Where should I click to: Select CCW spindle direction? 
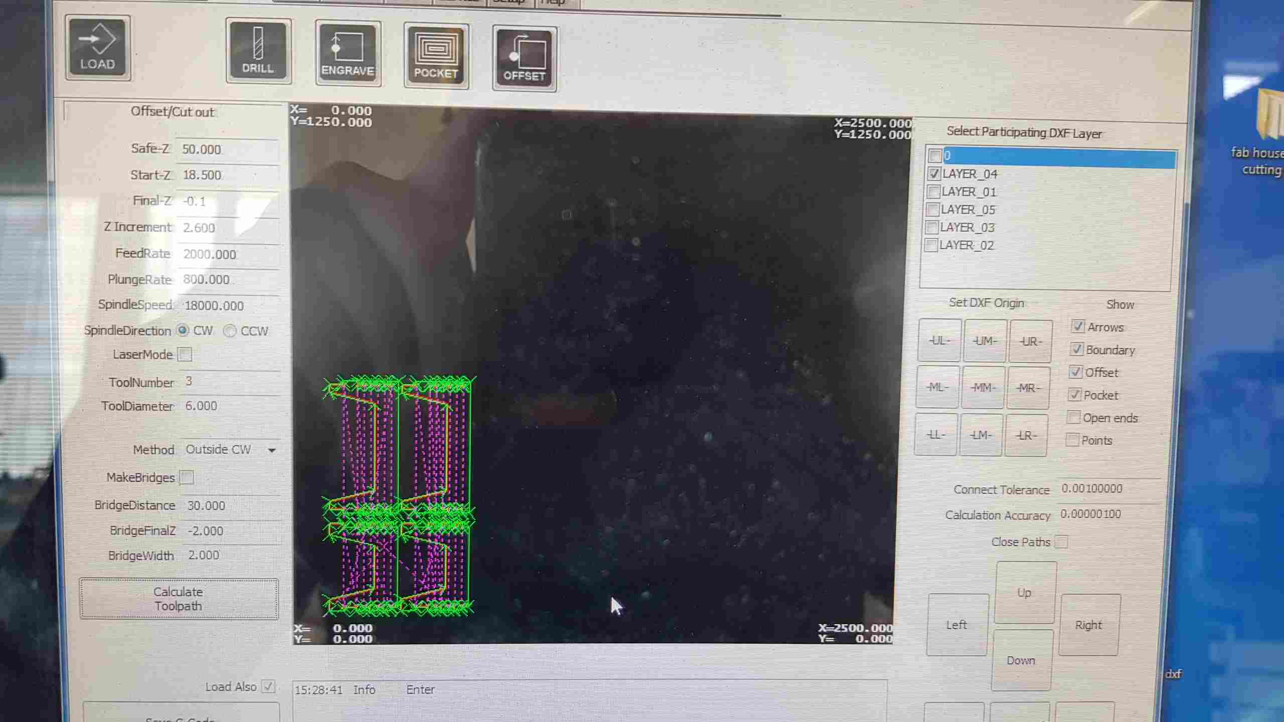click(230, 331)
